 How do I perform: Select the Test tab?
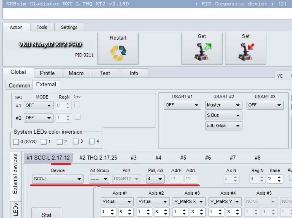105,73
